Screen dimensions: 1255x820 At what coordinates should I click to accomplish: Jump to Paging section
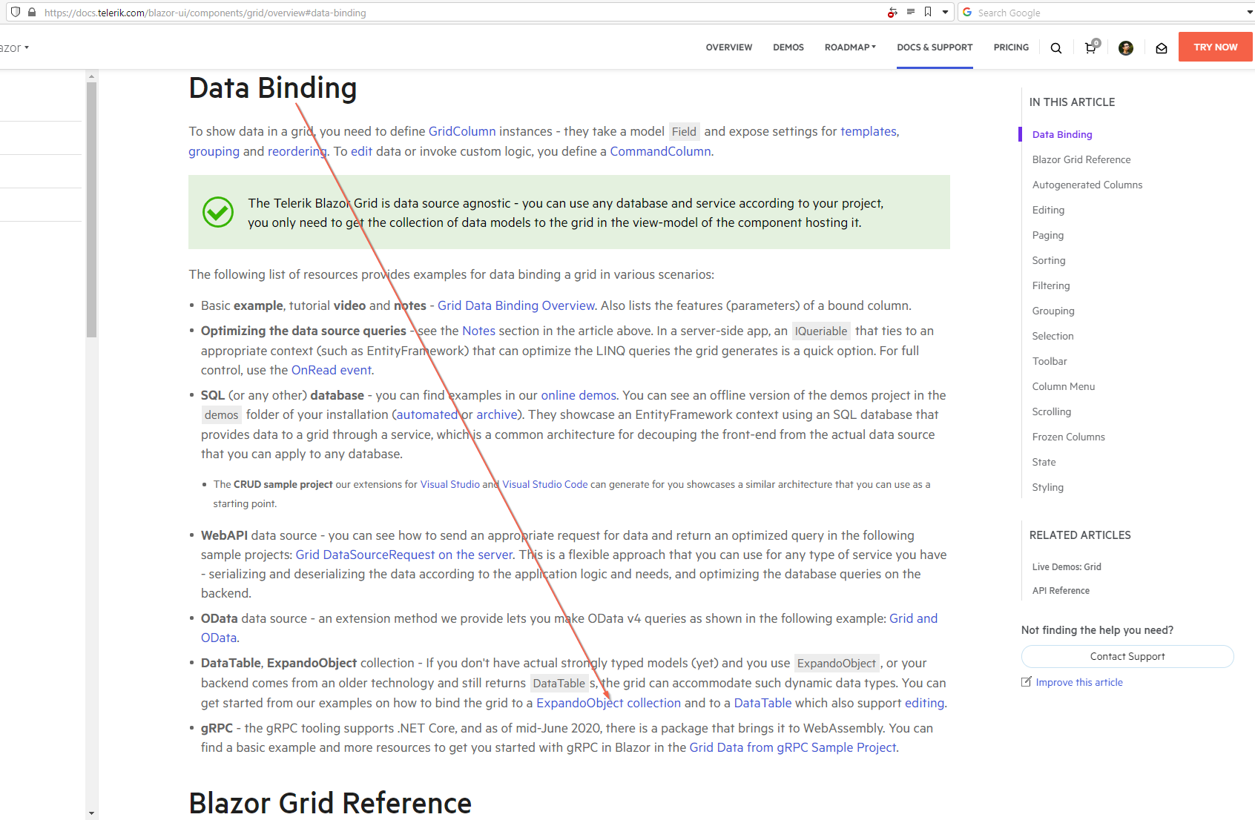pyautogui.click(x=1048, y=235)
